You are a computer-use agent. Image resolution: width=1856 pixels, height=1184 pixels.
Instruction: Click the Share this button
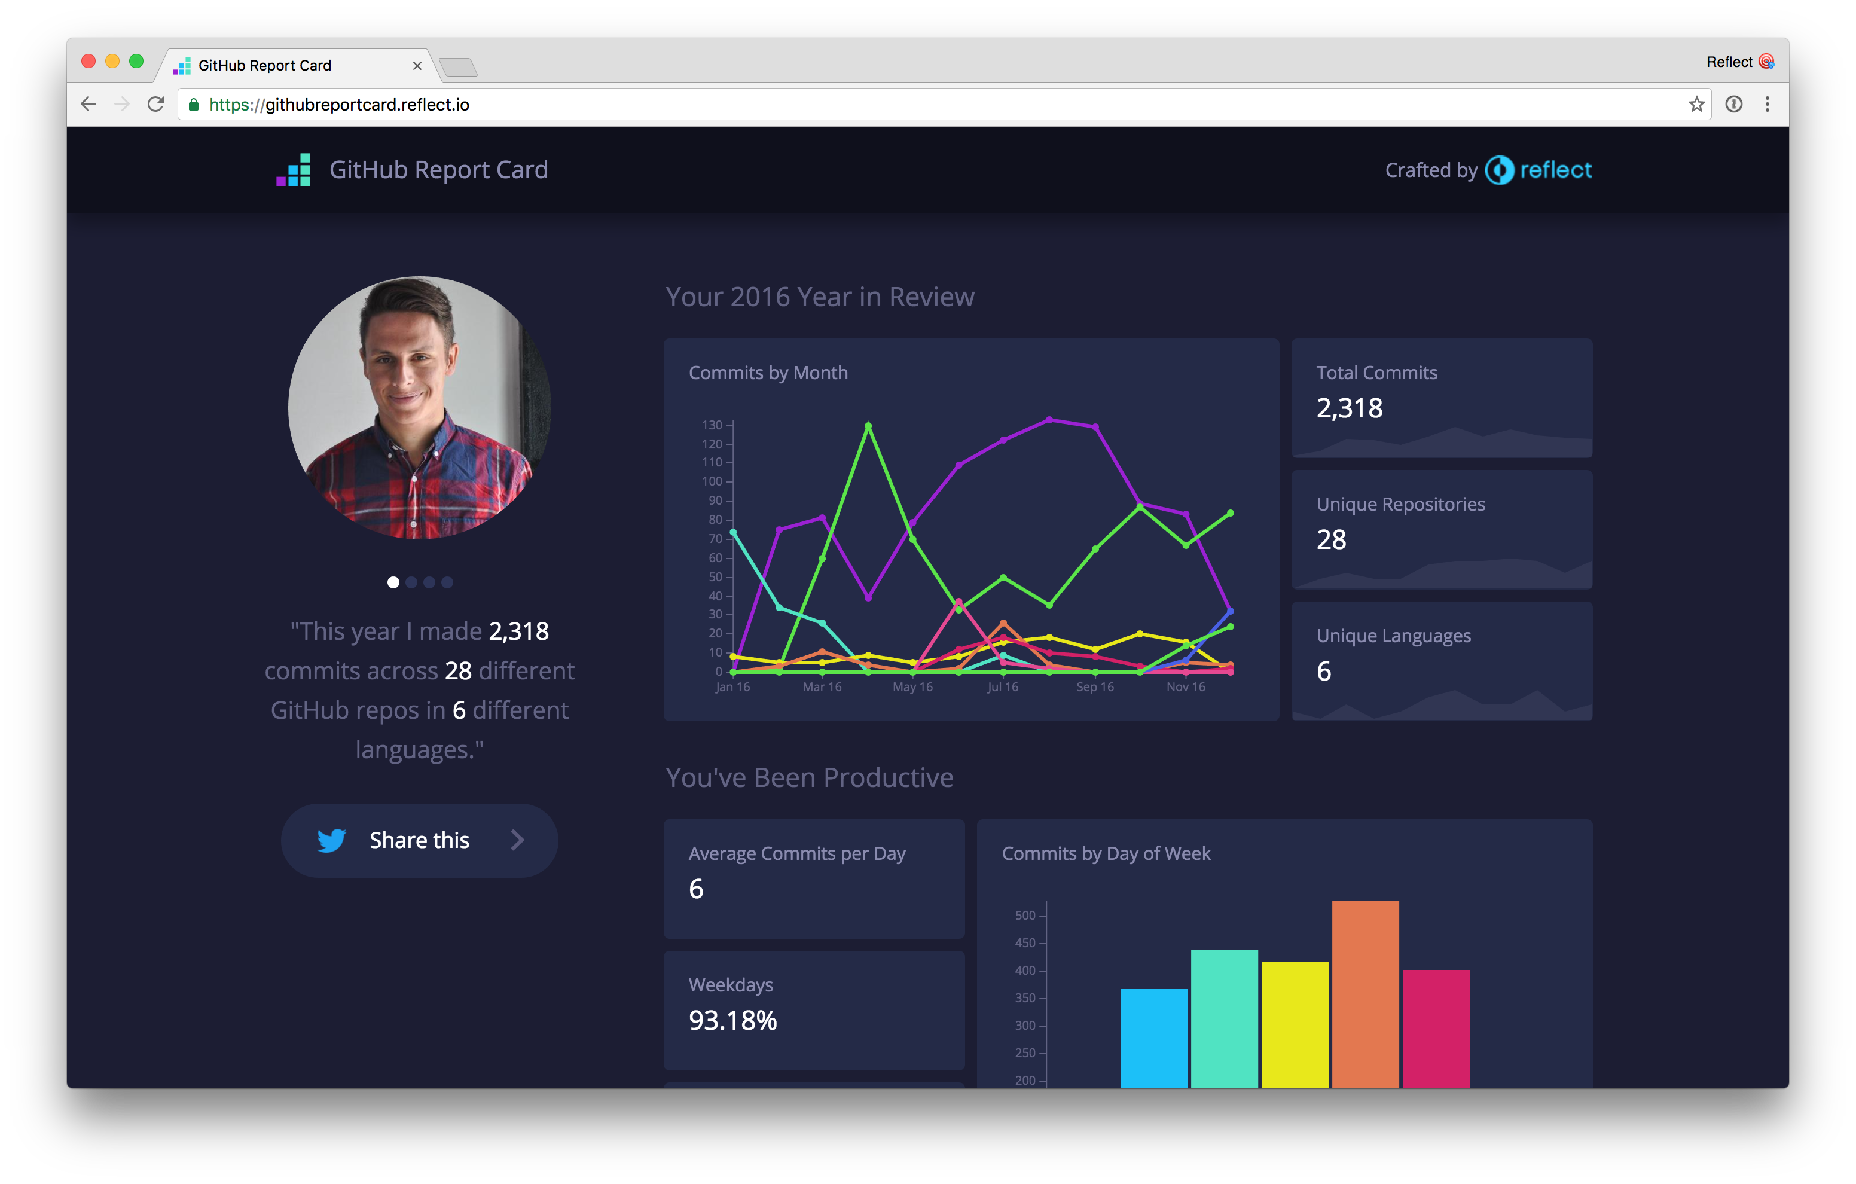[x=419, y=840]
